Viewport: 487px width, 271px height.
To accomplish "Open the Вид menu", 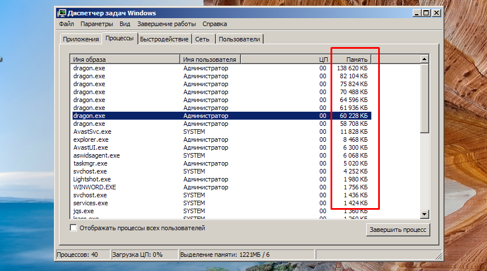I will 125,24.
